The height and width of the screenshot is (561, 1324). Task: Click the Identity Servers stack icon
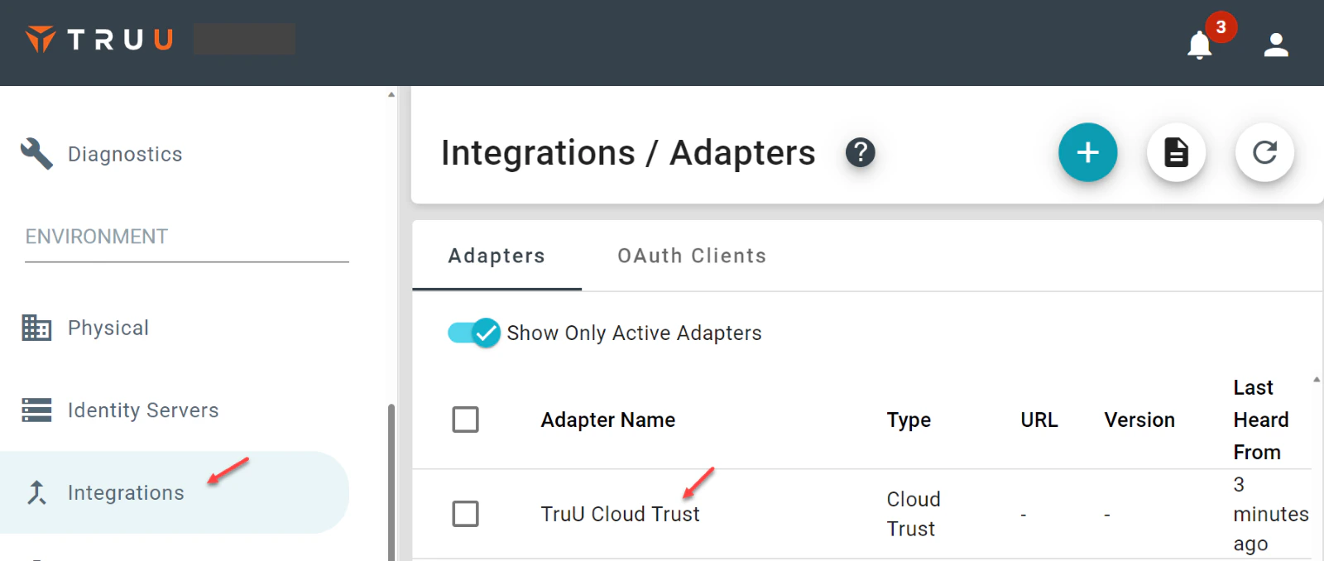point(36,410)
